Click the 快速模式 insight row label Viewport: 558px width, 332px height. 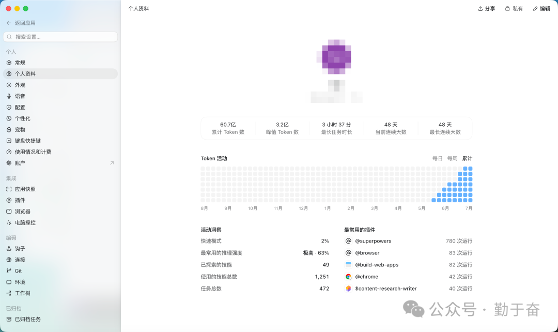(x=211, y=241)
